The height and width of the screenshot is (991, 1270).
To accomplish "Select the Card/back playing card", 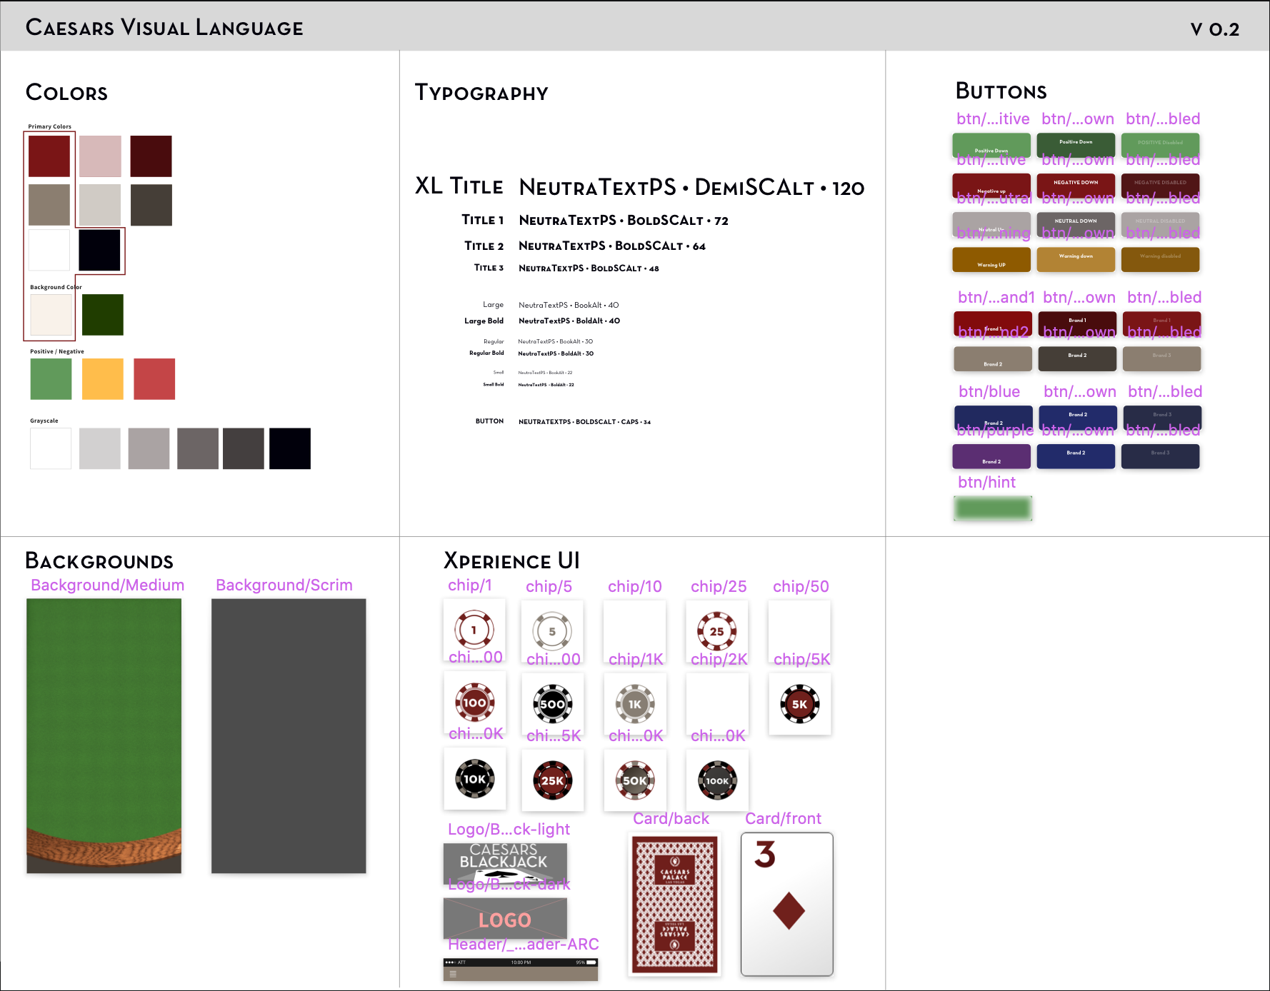I will 675,905.
